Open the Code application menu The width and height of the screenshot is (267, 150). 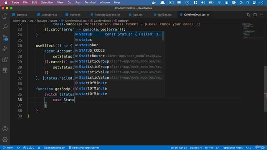pyautogui.click(x=15, y=2)
